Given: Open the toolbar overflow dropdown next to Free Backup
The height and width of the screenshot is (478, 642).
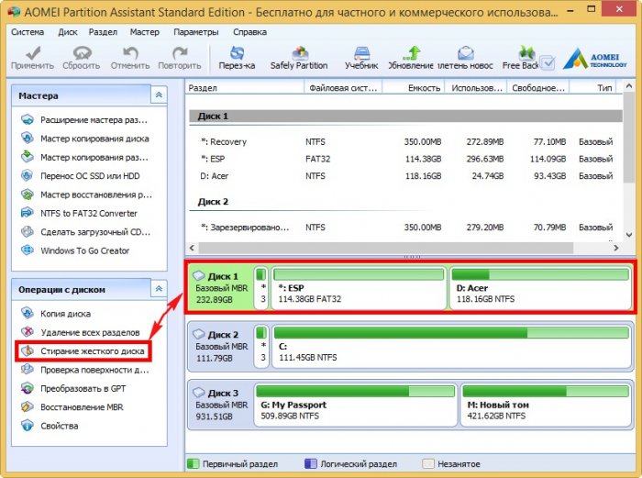Looking at the screenshot, I should coord(548,63).
